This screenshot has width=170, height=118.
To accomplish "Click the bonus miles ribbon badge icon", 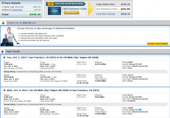I will 51,4.
